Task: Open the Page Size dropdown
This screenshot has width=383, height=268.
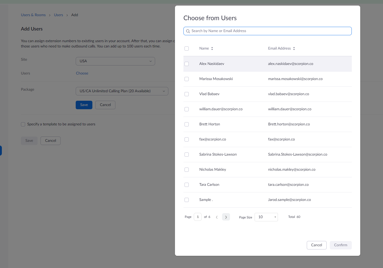Action: pyautogui.click(x=266, y=217)
